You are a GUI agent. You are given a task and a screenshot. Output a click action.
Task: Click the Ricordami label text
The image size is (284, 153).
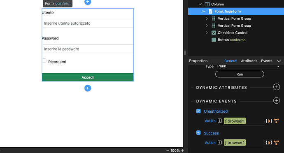tap(57, 62)
